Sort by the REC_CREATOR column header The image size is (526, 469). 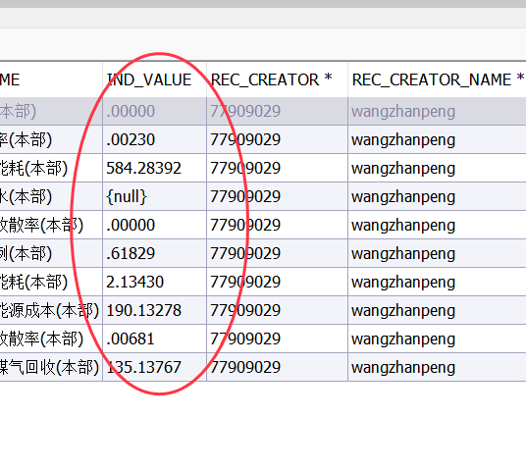(x=278, y=79)
